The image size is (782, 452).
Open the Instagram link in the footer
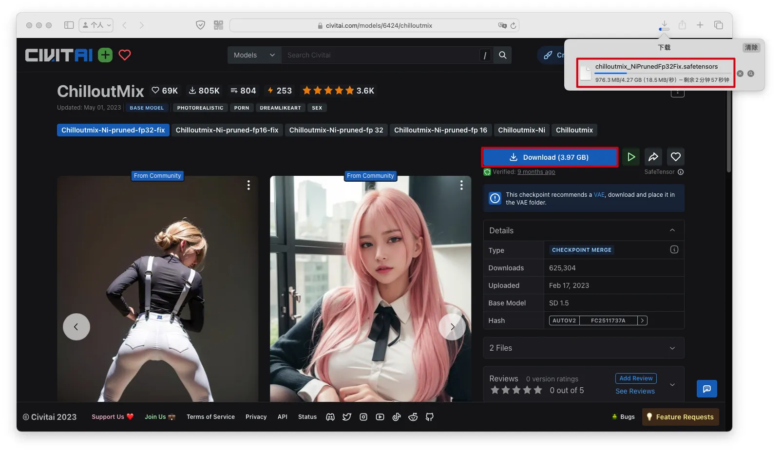[363, 417]
